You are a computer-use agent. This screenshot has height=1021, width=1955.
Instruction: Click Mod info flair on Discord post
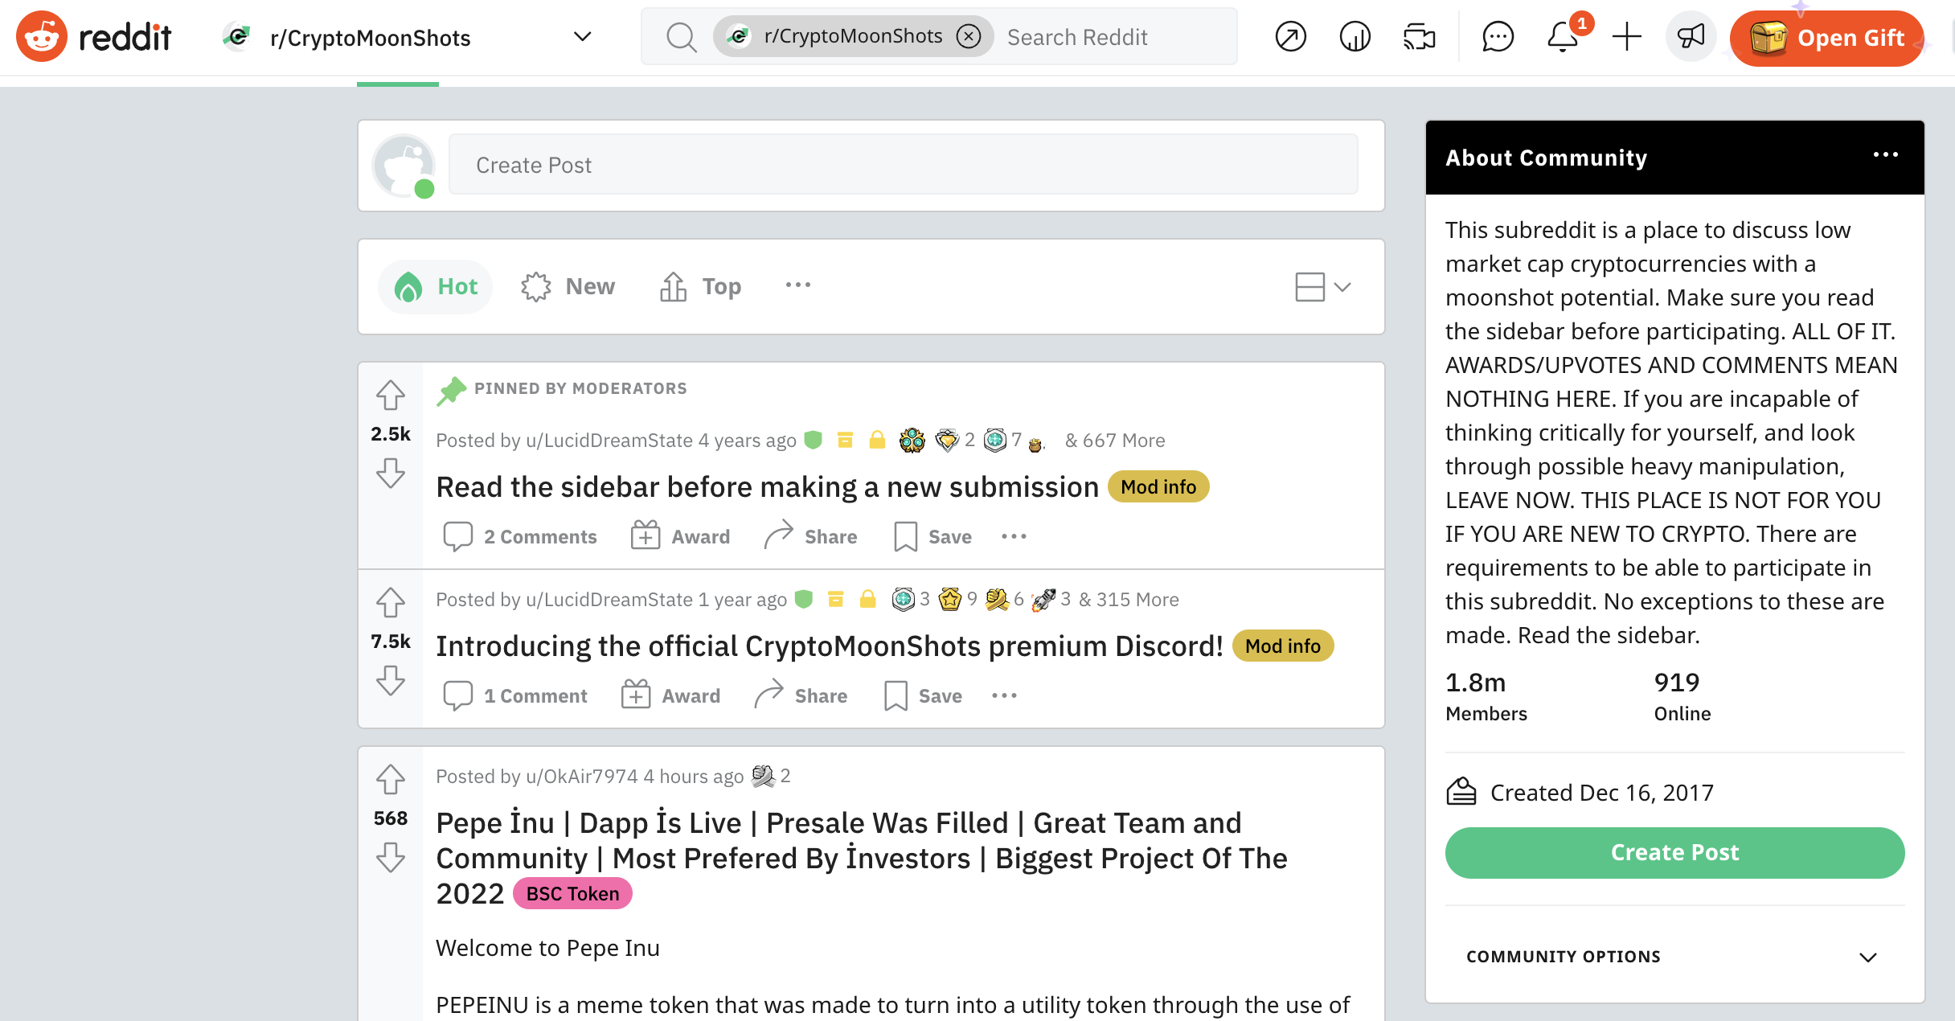tap(1283, 646)
